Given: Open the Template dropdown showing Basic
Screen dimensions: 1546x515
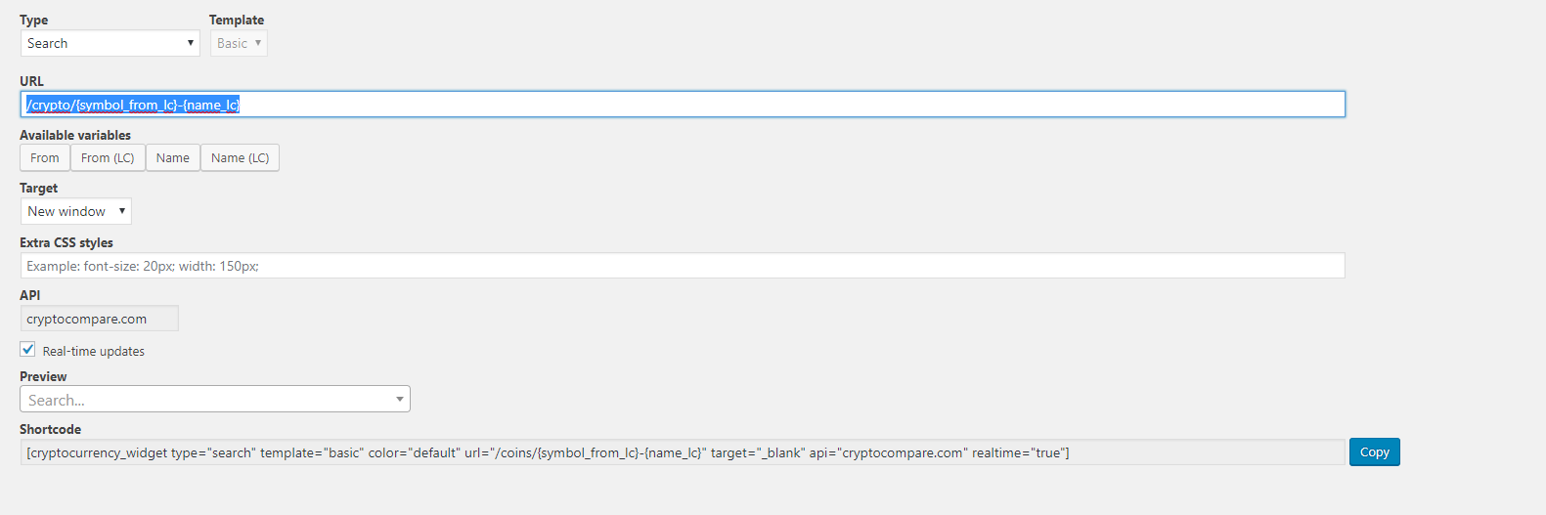Looking at the screenshot, I should point(239,43).
